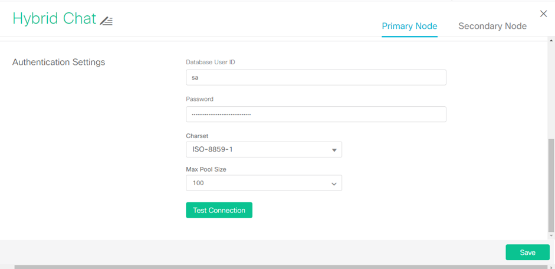
Task: Click the Charset dropdown triangle arrow
Action: point(334,150)
